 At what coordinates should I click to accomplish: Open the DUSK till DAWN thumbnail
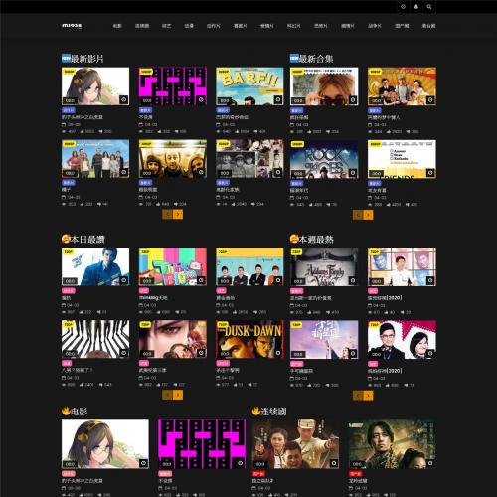pyautogui.click(x=249, y=339)
